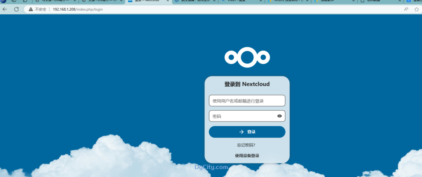Submit with the 登录 button

point(247,132)
